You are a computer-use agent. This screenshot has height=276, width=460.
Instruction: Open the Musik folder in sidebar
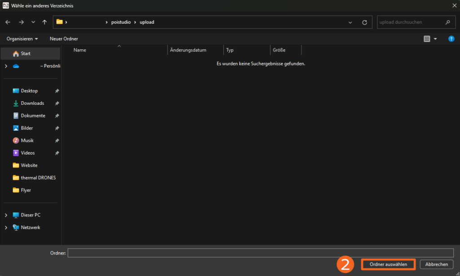[27, 140]
